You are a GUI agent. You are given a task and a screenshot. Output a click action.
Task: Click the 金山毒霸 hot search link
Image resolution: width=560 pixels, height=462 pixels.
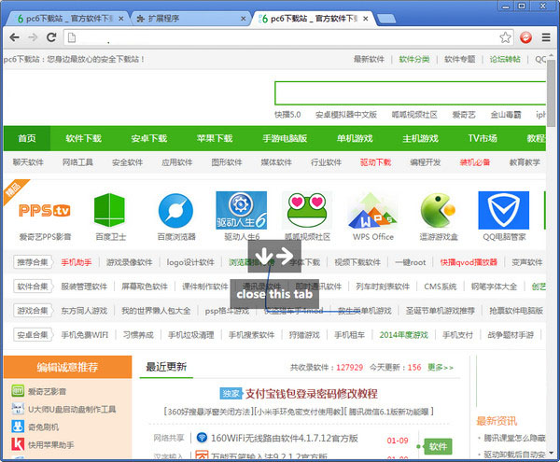coord(506,115)
